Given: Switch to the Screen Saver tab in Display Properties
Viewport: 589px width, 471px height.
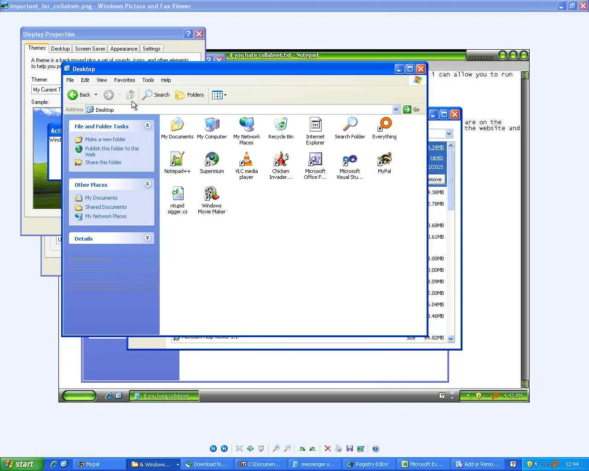Looking at the screenshot, I should point(90,49).
